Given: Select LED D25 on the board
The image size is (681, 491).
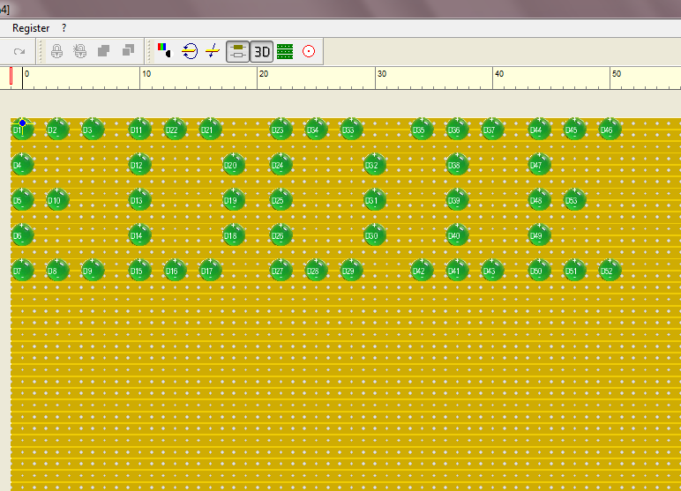Looking at the screenshot, I should (x=281, y=199).
